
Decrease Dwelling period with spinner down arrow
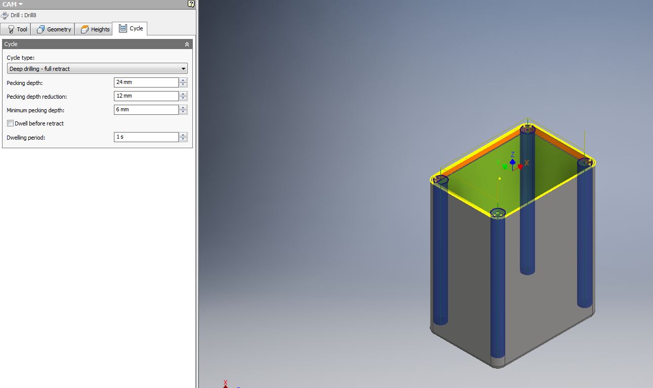point(183,139)
